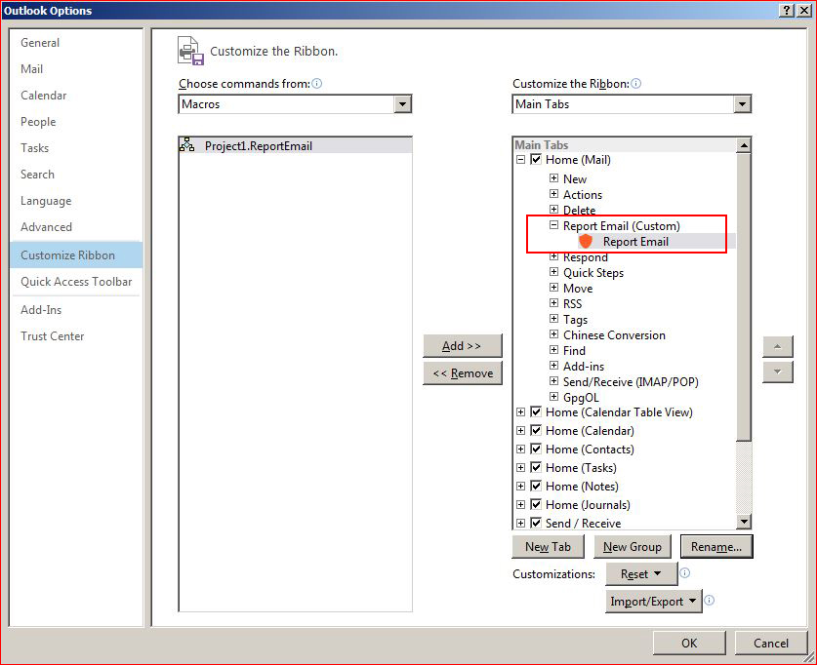Screen dimensions: 817x665
Task: Expand the Home (Calendar) tab node
Action: [520, 431]
